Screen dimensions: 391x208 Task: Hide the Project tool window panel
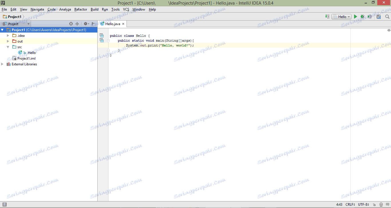point(93,24)
